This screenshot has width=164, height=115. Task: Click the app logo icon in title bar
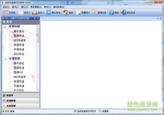point(3,2)
